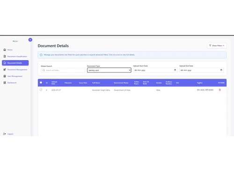Expand the Show Filters dropdown
This screenshot has width=234, height=175.
coord(217,46)
